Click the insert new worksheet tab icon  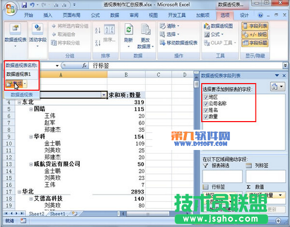tap(75, 214)
